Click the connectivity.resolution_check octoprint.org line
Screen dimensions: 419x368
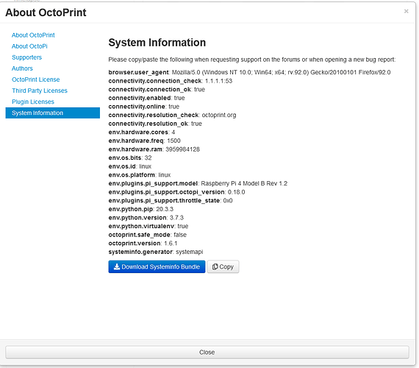pos(172,115)
